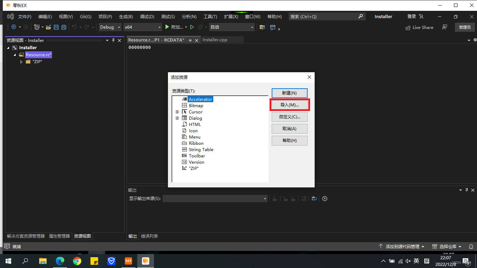Click the feedback icon near Live Share
The width and height of the screenshot is (477, 268).
[x=445, y=27]
